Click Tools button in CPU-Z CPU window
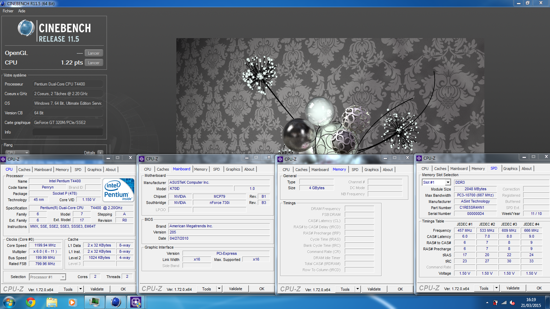This screenshot has height=309, width=550. pos(68,289)
